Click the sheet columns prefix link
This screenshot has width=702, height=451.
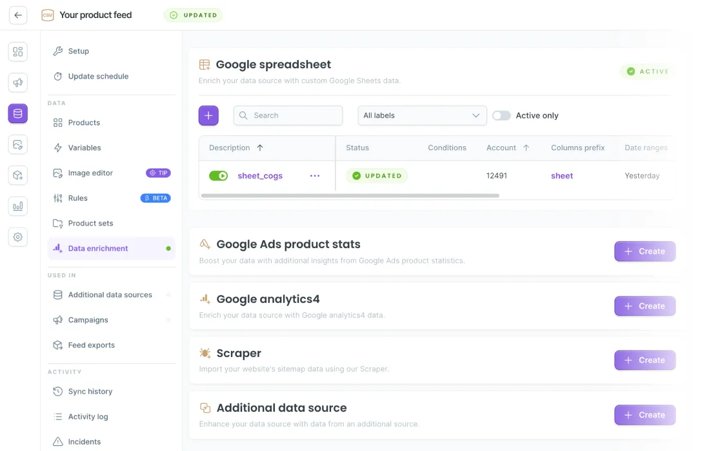[562, 176]
